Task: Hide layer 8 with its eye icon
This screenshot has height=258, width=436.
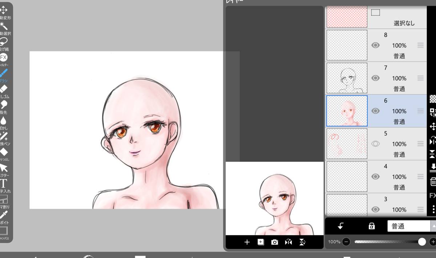Action: (x=376, y=45)
